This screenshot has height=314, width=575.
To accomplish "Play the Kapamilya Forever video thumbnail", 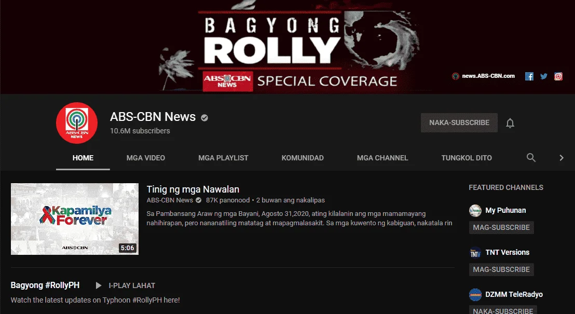I will (74, 219).
